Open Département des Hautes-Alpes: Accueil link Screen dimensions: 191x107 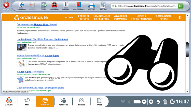[x=37, y=24]
